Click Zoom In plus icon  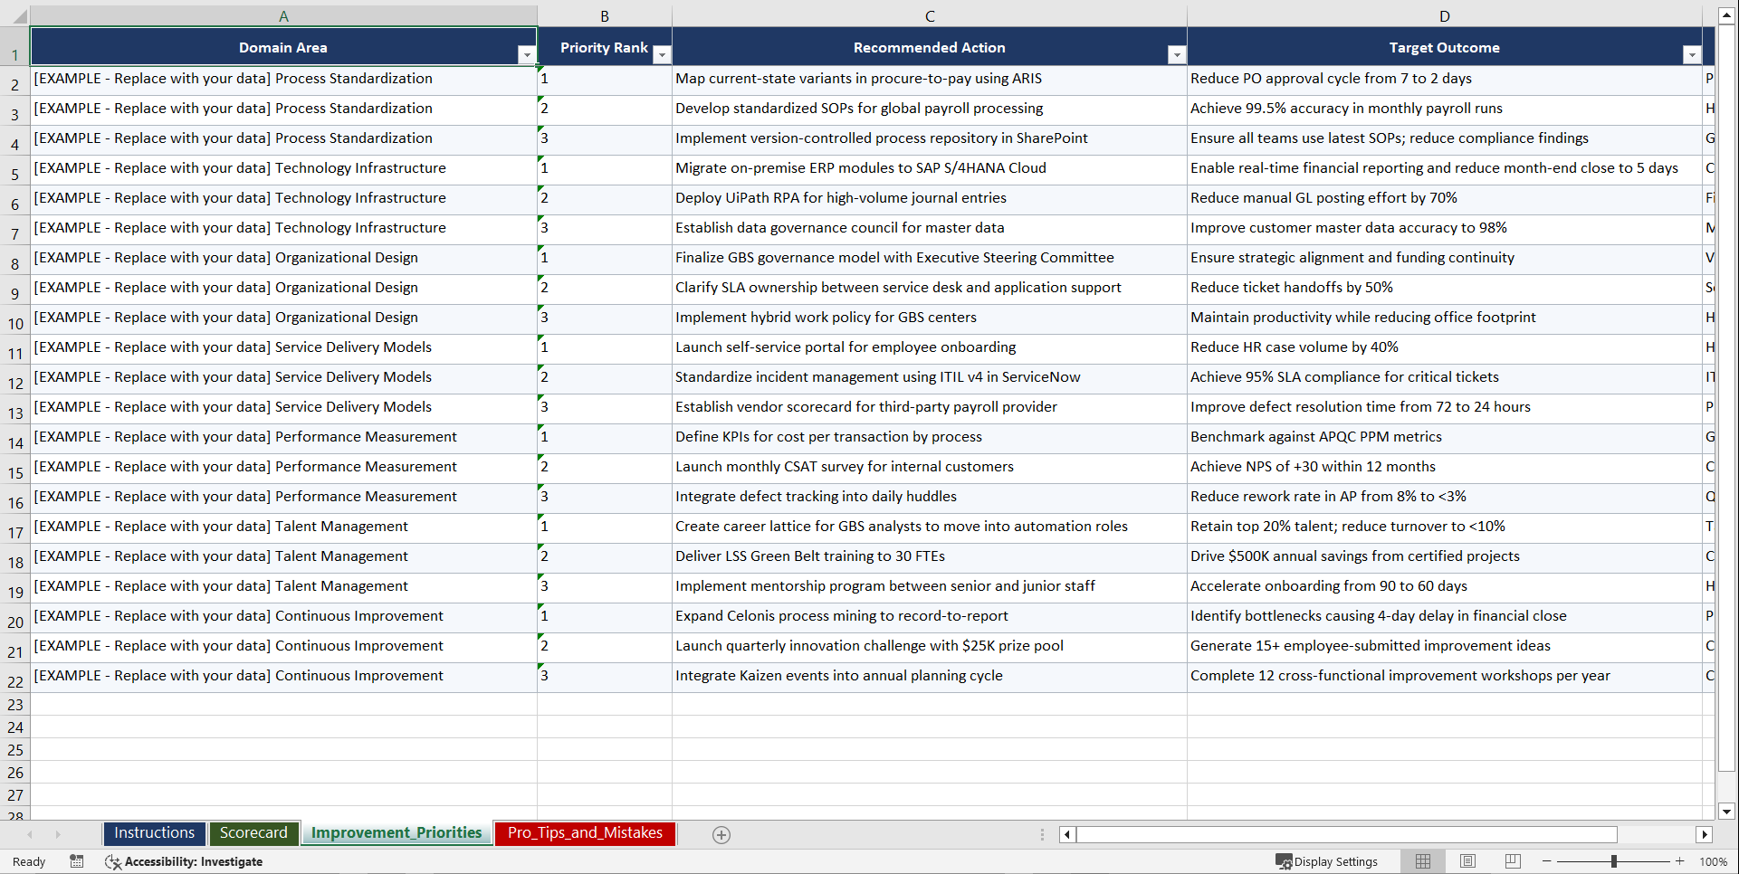coord(1679,861)
